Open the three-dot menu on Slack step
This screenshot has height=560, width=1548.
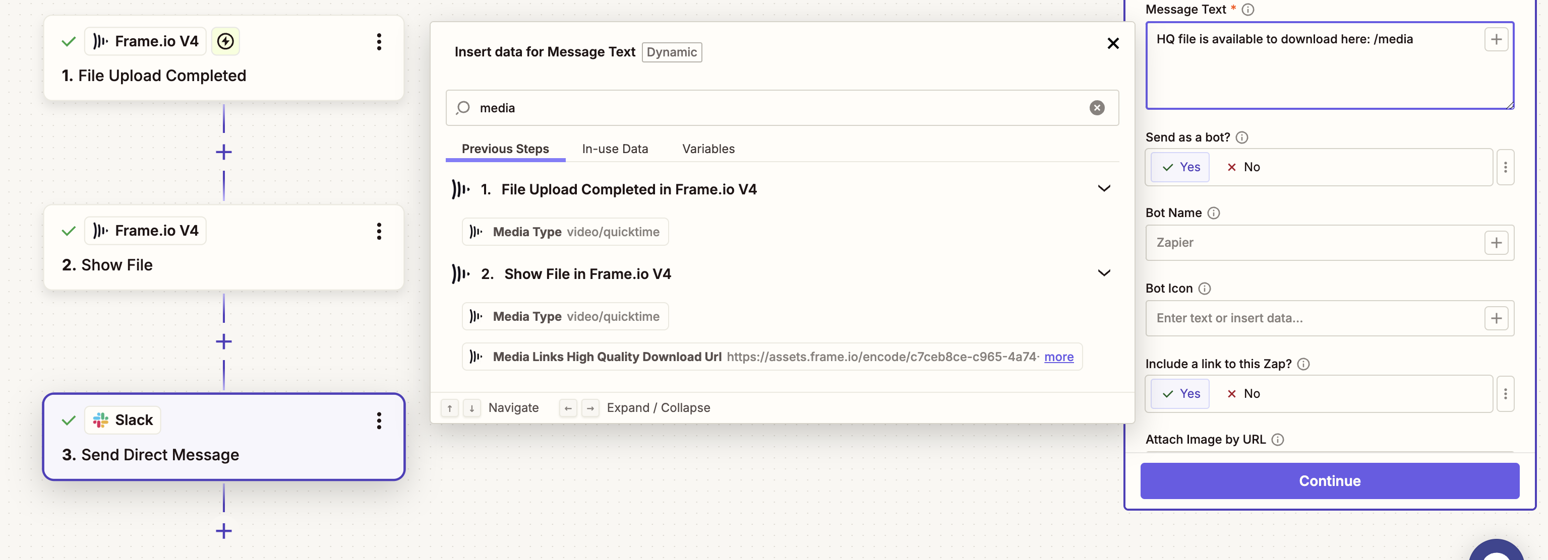point(379,420)
